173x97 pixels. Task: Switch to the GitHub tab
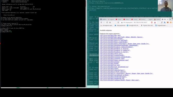pos(103,19)
